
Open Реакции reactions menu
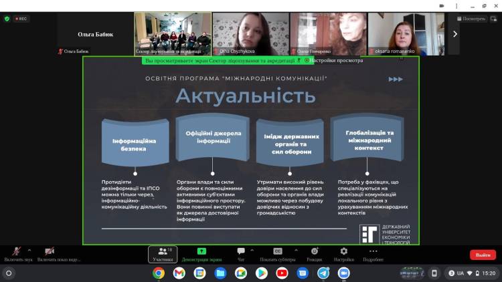[x=314, y=254]
